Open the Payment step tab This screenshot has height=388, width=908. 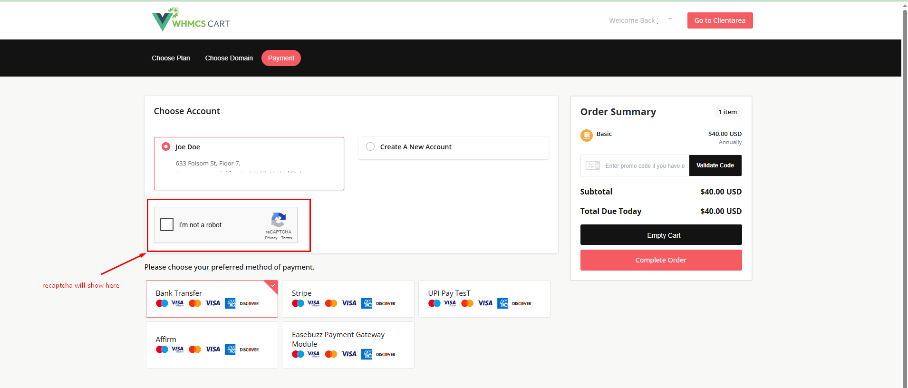(281, 58)
